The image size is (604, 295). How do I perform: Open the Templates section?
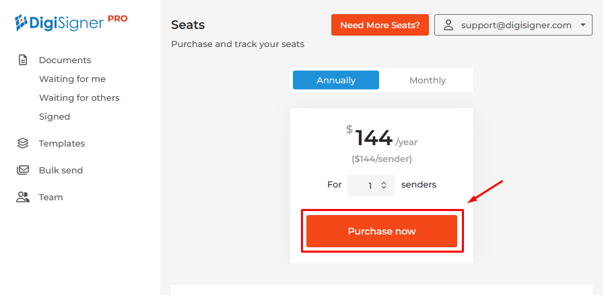[62, 143]
